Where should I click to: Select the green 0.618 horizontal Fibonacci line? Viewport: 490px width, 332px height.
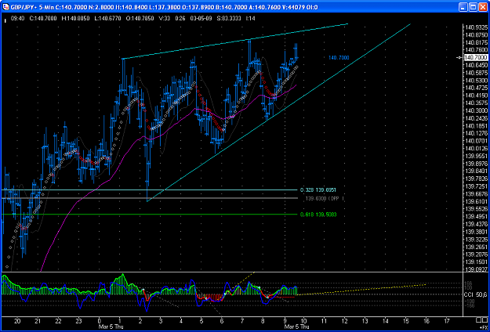pos(150,215)
